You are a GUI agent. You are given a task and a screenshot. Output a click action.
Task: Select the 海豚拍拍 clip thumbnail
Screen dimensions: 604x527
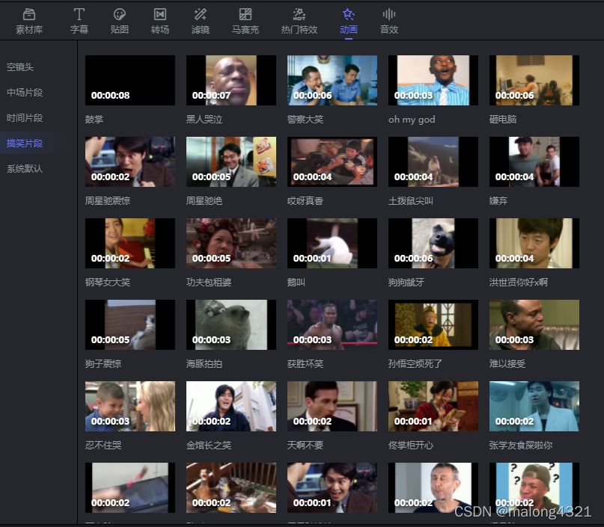(231, 325)
